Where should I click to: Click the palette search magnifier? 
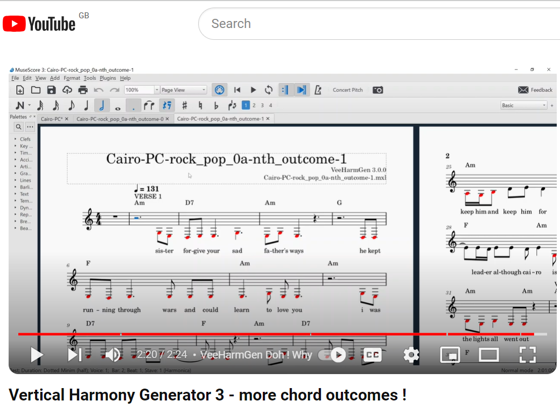point(18,126)
